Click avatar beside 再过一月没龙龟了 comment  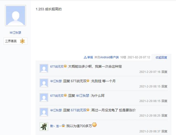coord(44,112)
